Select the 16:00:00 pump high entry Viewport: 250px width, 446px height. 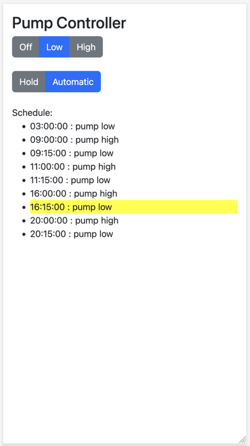pyautogui.click(x=74, y=193)
